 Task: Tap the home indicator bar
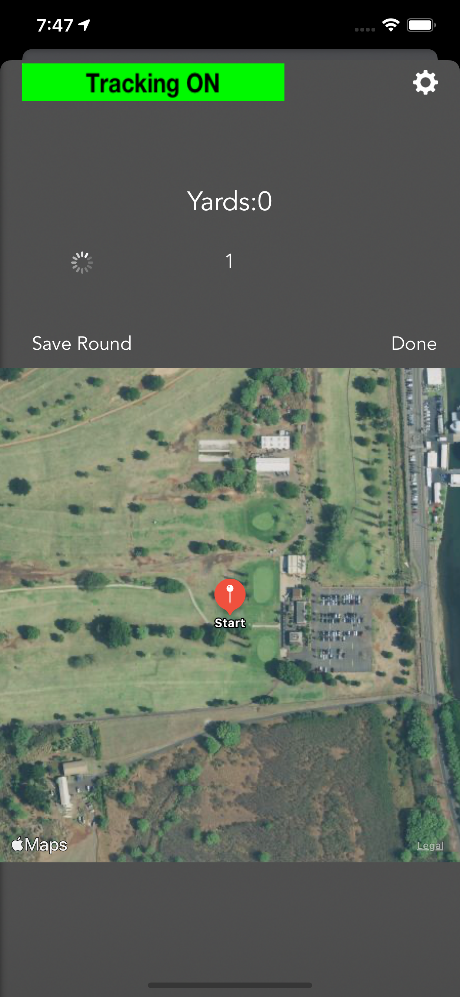click(x=230, y=985)
